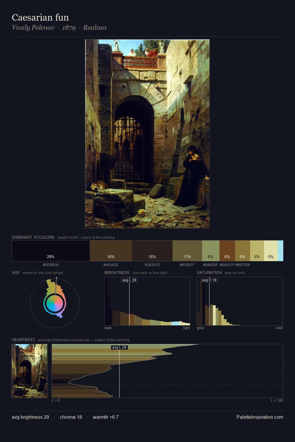
Task: Click the "L = 0" axis label
Action: coord(56,400)
